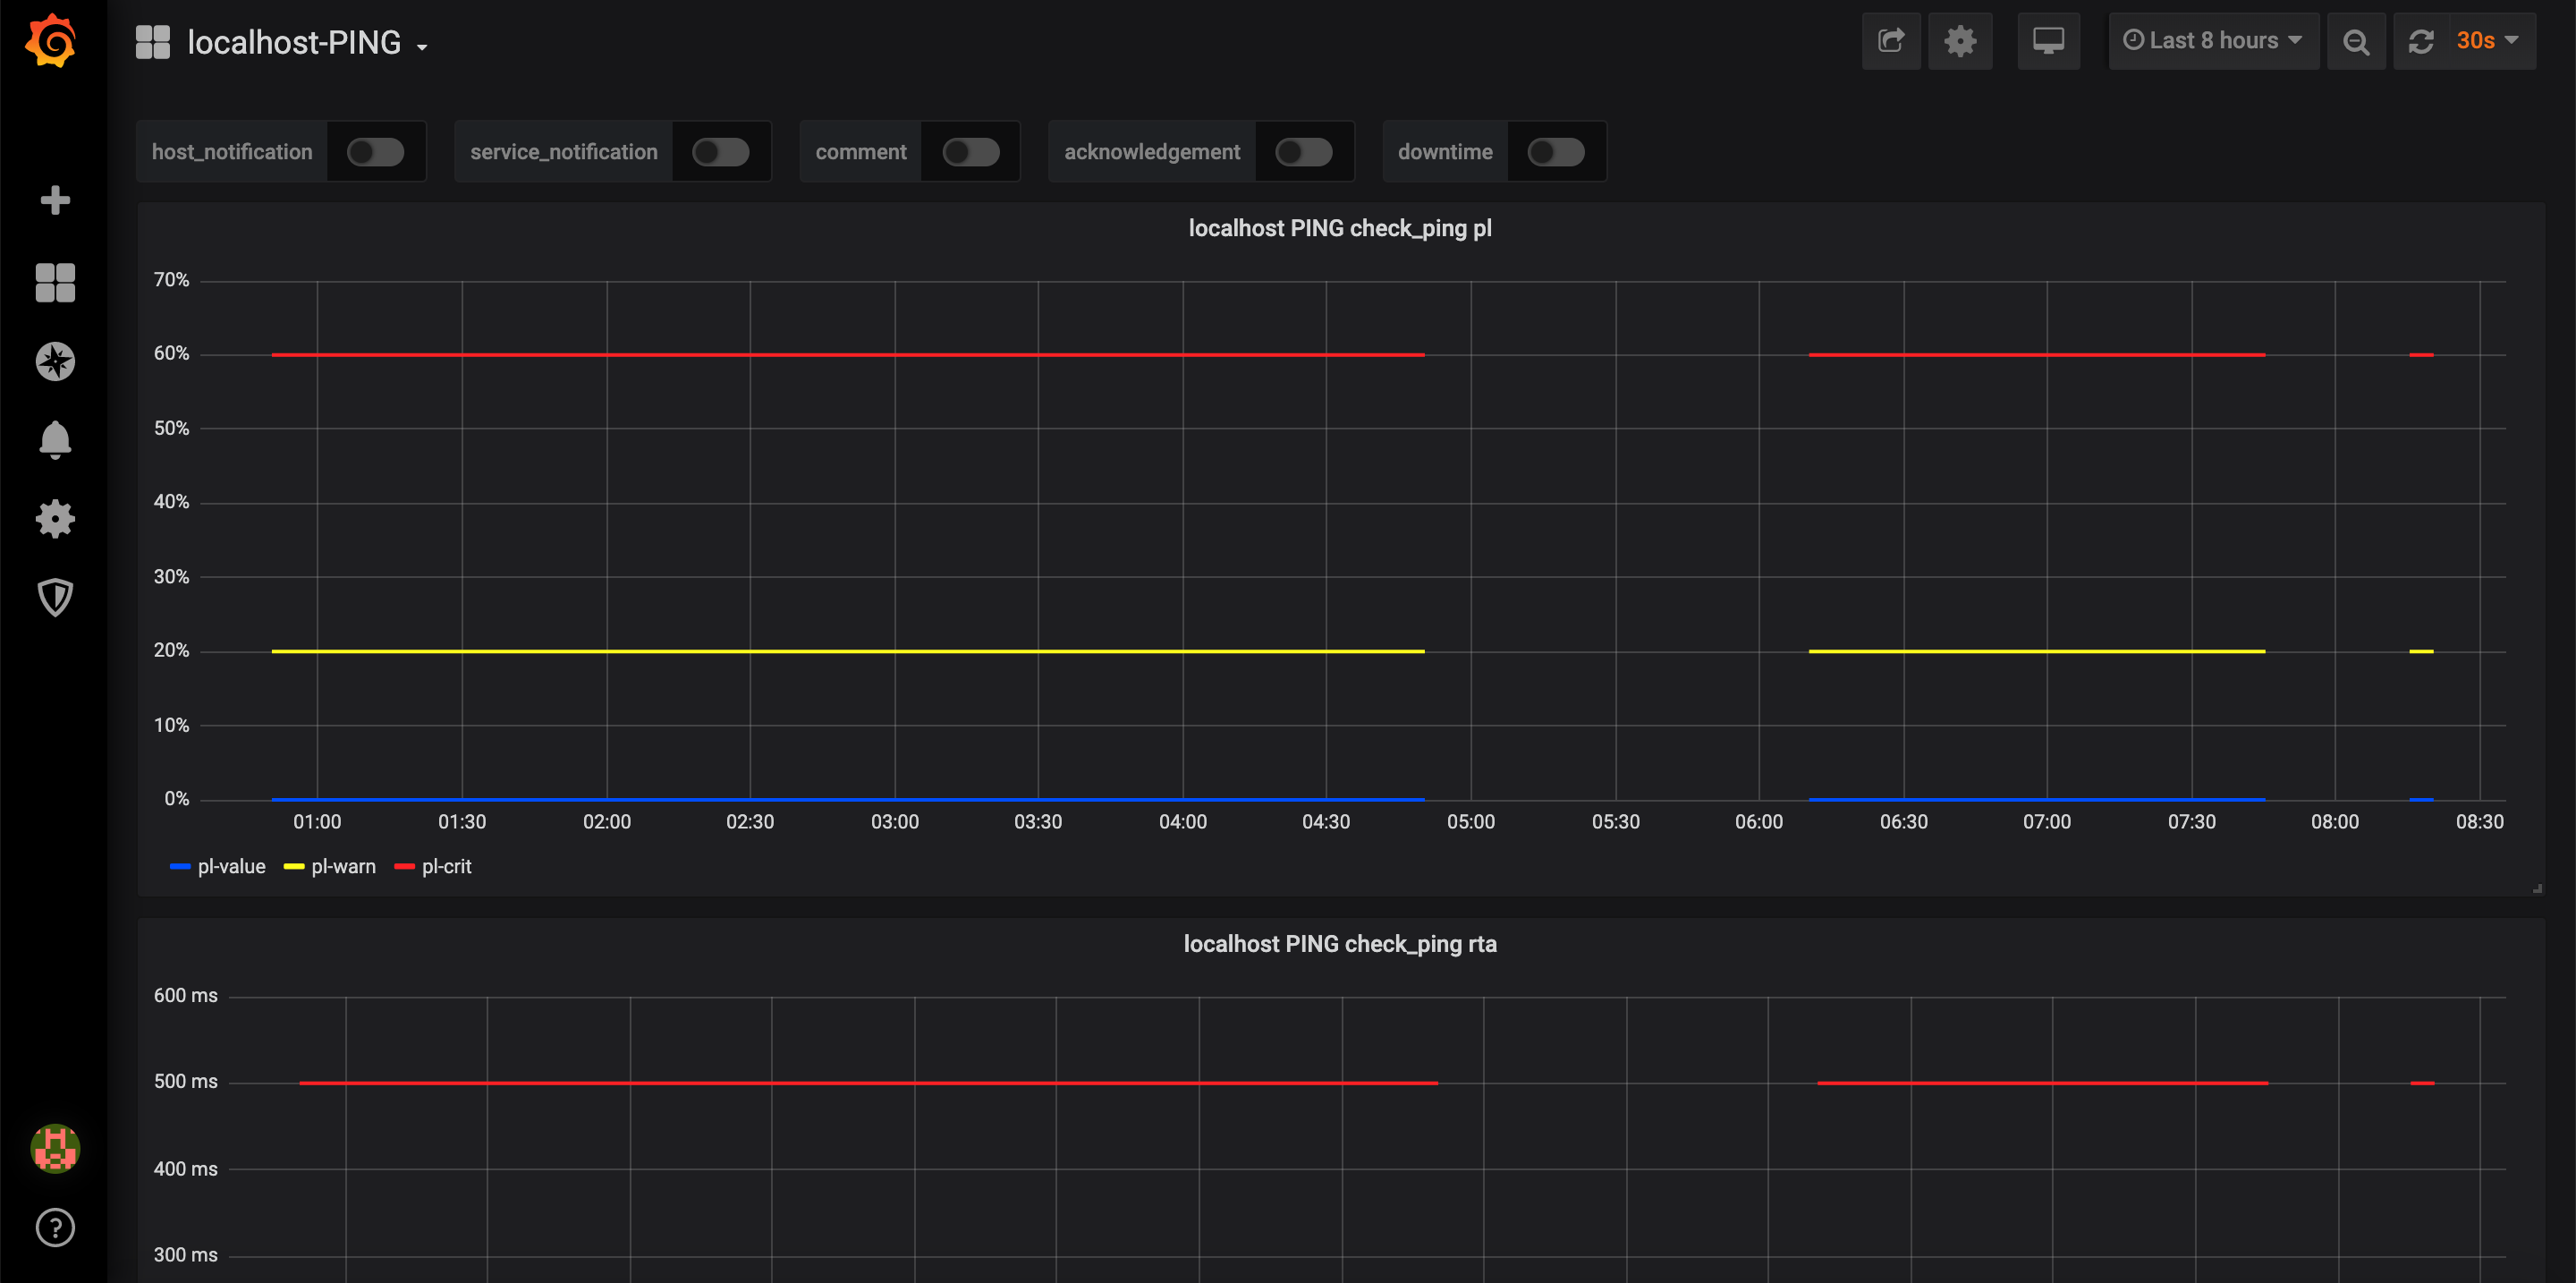Screen dimensions: 2576x1283
Task: Click the pl-warn legend entry
Action: coord(343,866)
